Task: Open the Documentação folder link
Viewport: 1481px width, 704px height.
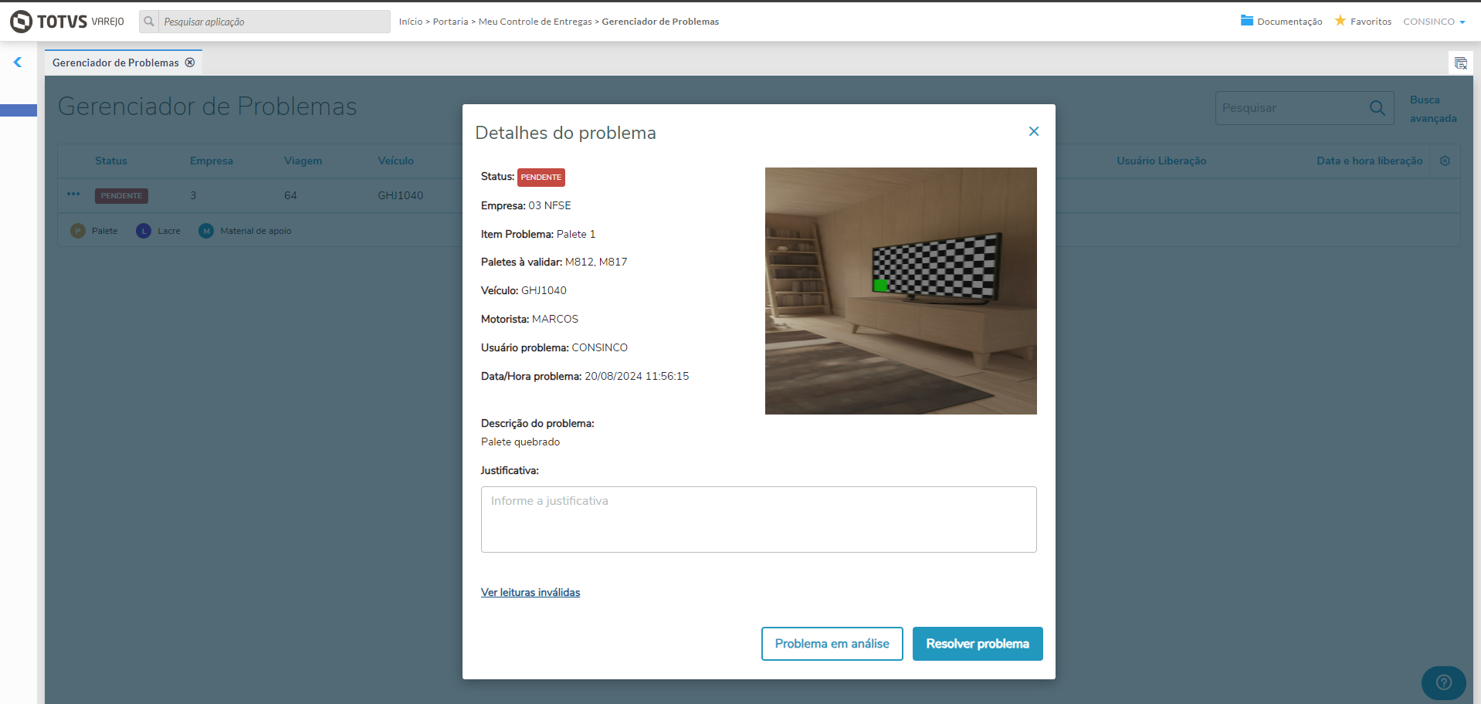Action: (x=1281, y=22)
